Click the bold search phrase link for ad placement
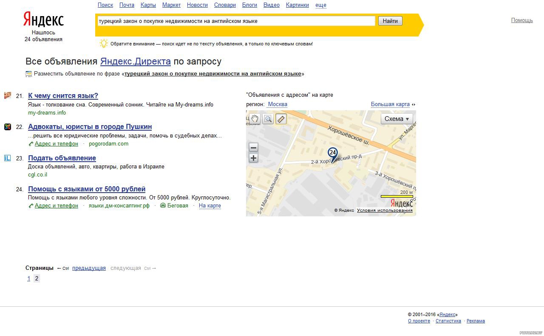This screenshot has height=336, width=544. pos(212,74)
